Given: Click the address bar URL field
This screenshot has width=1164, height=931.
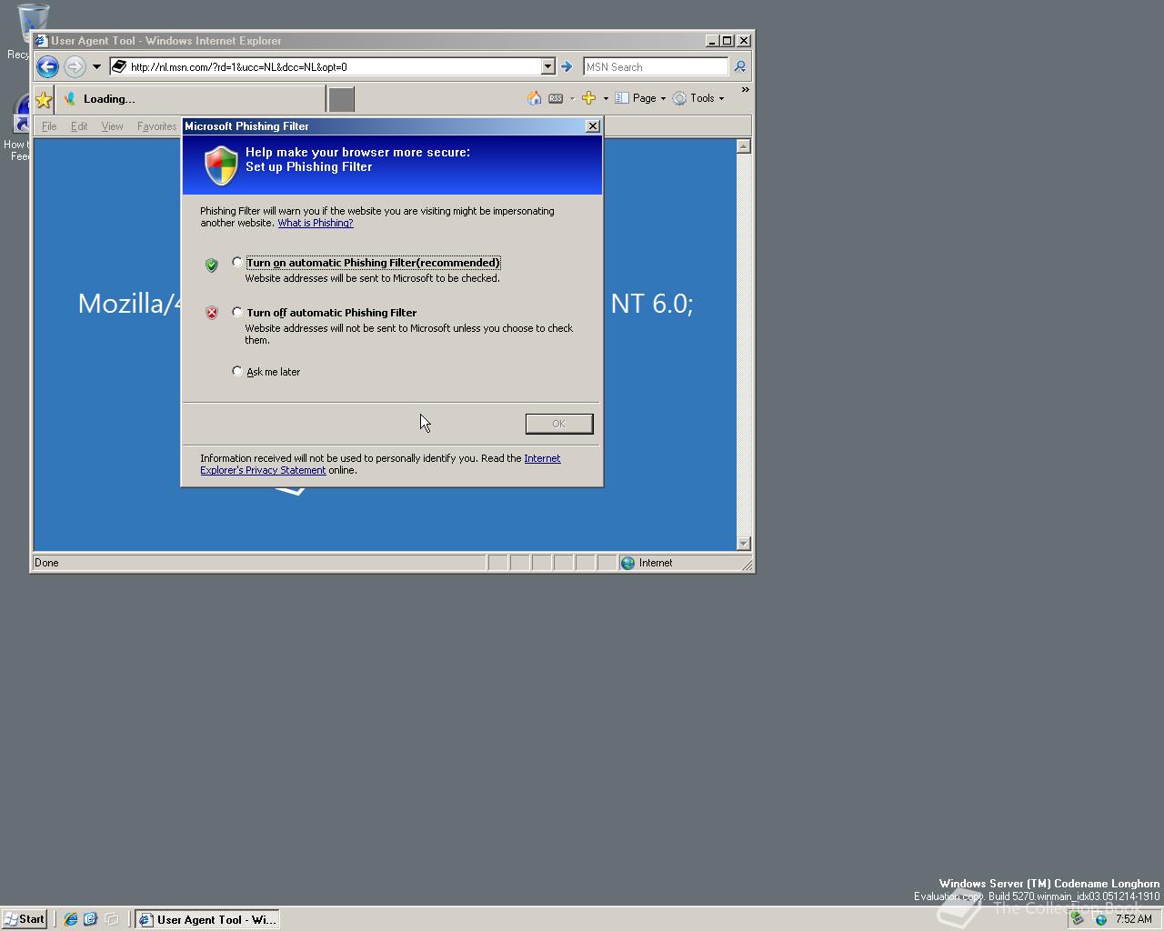Looking at the screenshot, I should click(333, 66).
